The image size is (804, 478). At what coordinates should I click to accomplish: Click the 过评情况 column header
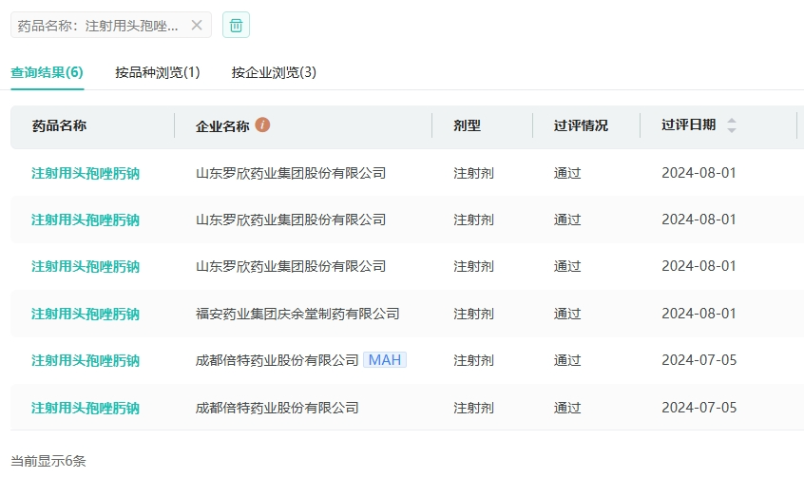coord(581,125)
